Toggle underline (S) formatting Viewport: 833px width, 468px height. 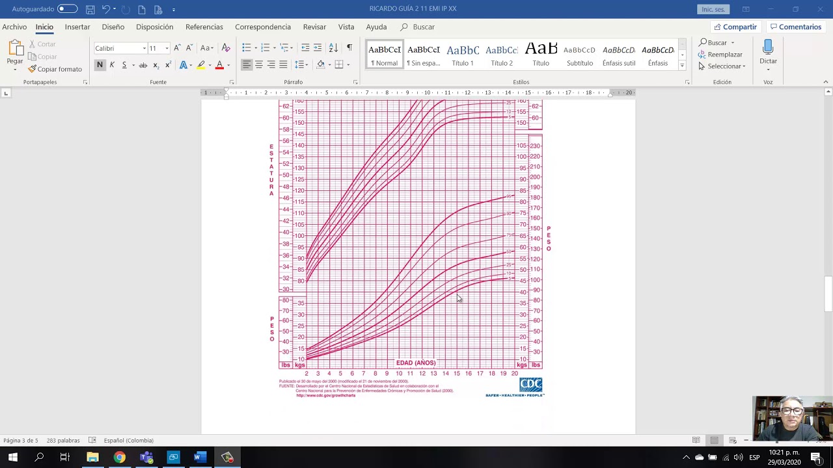coord(124,65)
